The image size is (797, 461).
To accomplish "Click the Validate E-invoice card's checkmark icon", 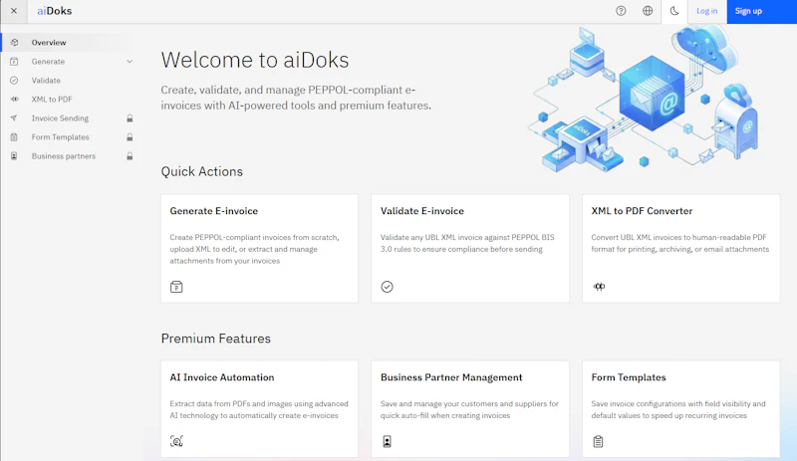I will 387,287.
